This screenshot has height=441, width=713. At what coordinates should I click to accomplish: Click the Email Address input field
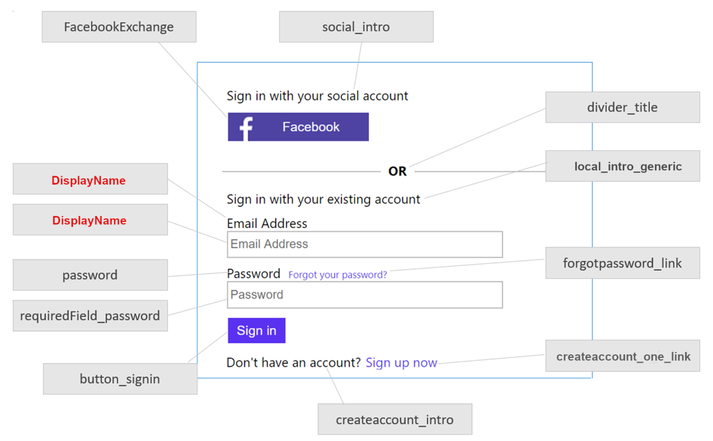[364, 244]
